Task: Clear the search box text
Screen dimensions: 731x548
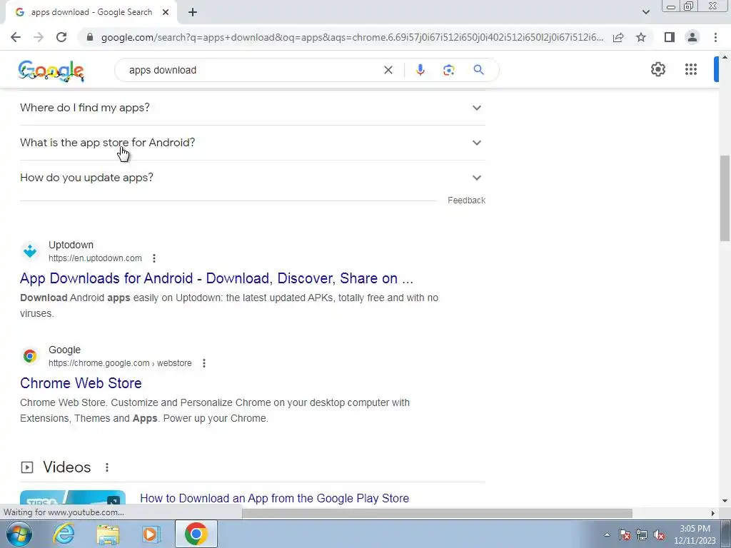Action: coord(388,70)
